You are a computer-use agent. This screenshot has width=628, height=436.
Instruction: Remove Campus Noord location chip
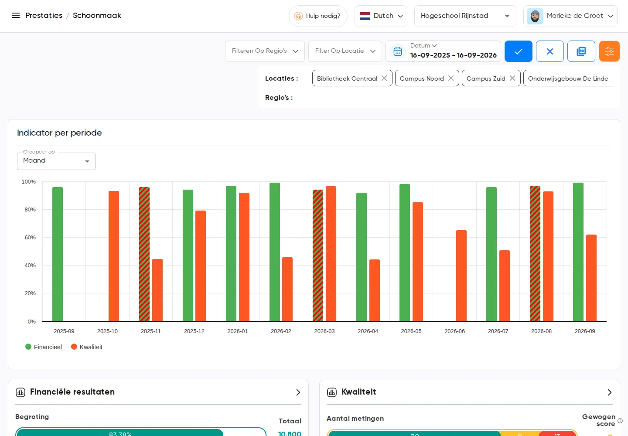(x=451, y=78)
